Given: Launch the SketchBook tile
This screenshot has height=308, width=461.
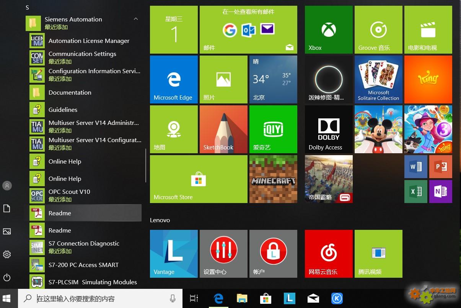Looking at the screenshot, I should 223,129.
